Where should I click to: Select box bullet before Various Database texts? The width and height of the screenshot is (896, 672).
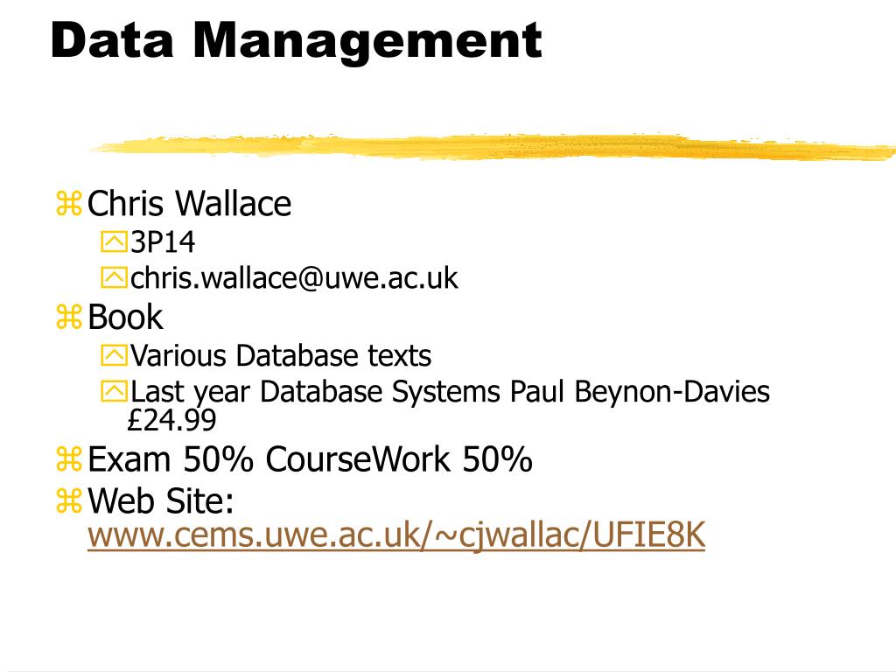(114, 355)
